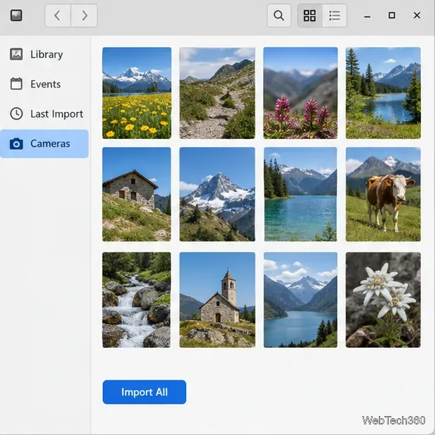This screenshot has width=435, height=435.
Task: Switch to list view
Action: 334,15
